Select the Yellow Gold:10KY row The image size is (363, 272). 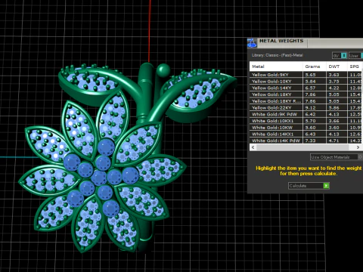pos(306,82)
